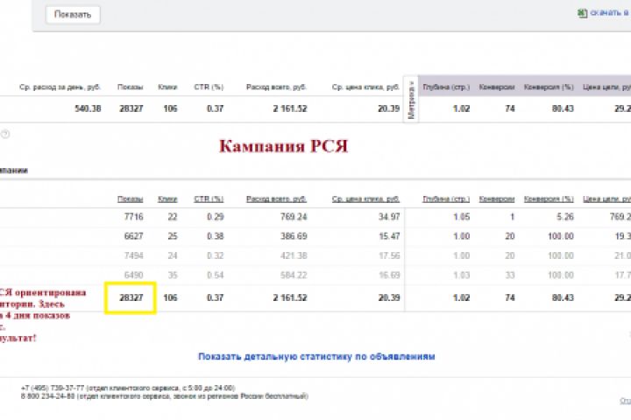The height and width of the screenshot is (420, 631).
Task: Sort lower table by underlined Ср. цена клика header
Action: pos(365,199)
